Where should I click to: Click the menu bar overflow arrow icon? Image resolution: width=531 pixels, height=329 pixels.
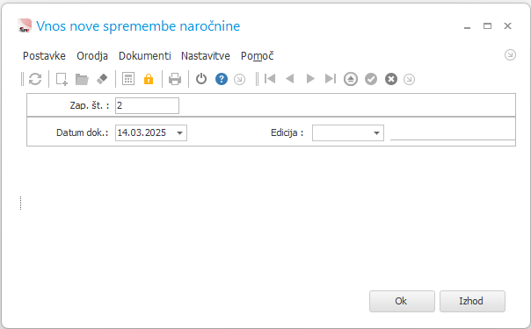coord(510,54)
